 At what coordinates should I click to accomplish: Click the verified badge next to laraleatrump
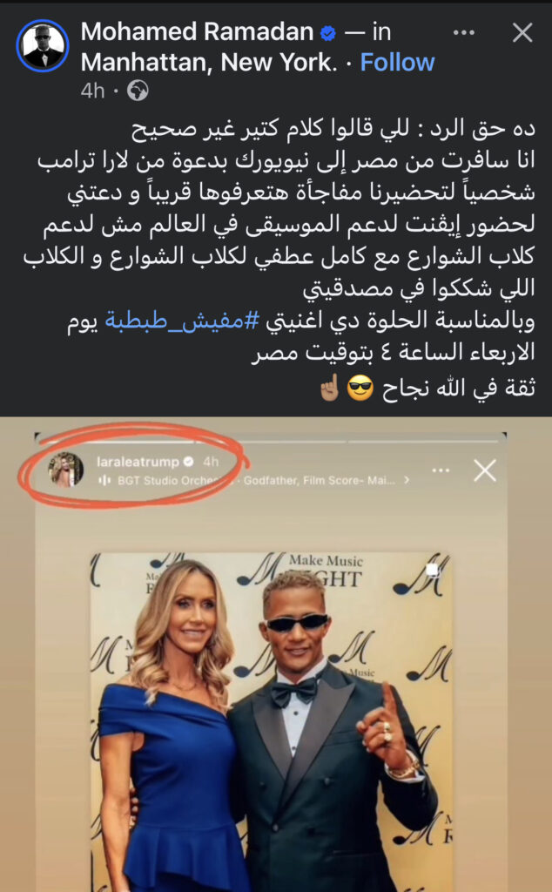pos(189,462)
